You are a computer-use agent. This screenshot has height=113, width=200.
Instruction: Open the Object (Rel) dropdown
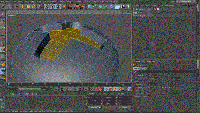pos(94,107)
